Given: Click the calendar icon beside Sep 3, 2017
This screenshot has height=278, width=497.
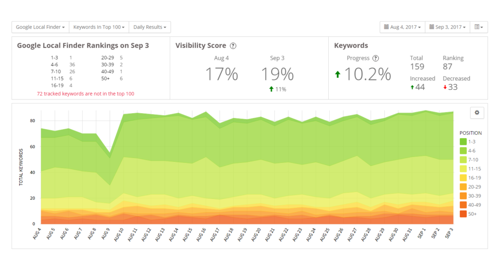Looking at the screenshot, I should pyautogui.click(x=432, y=27).
